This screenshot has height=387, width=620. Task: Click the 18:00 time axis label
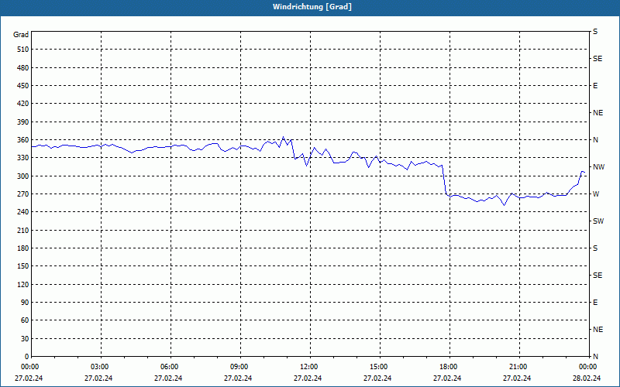coord(449,367)
